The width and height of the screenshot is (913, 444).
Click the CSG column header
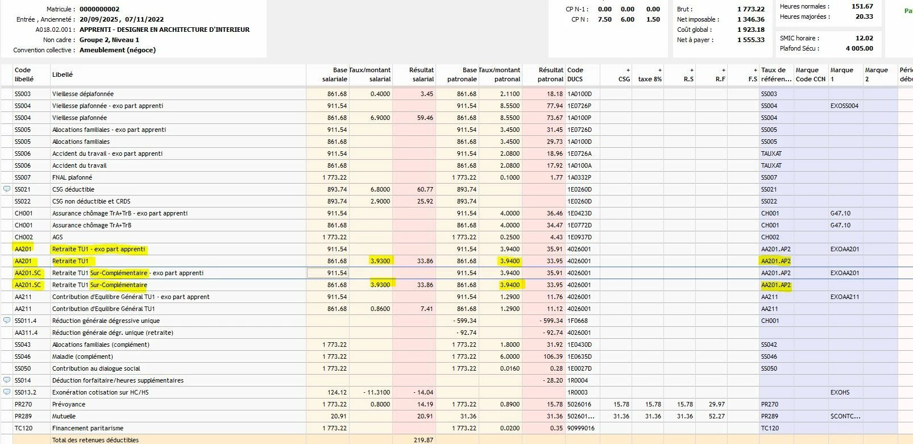coord(616,74)
